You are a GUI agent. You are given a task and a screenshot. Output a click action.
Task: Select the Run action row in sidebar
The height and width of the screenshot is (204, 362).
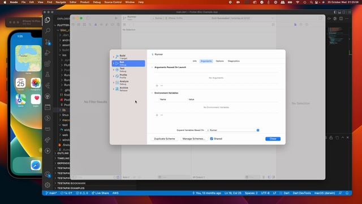[x=128, y=63]
